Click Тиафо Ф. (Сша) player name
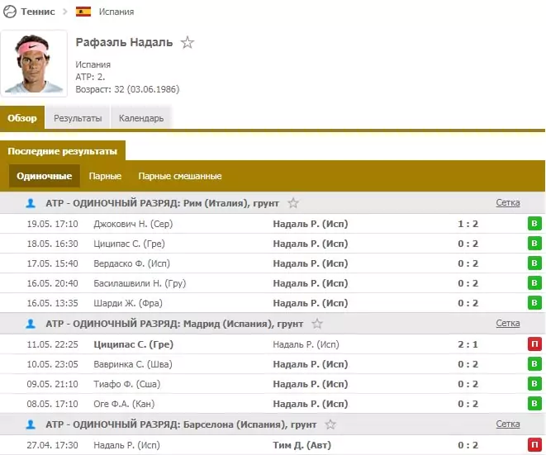The width and height of the screenshot is (546, 455). (126, 384)
